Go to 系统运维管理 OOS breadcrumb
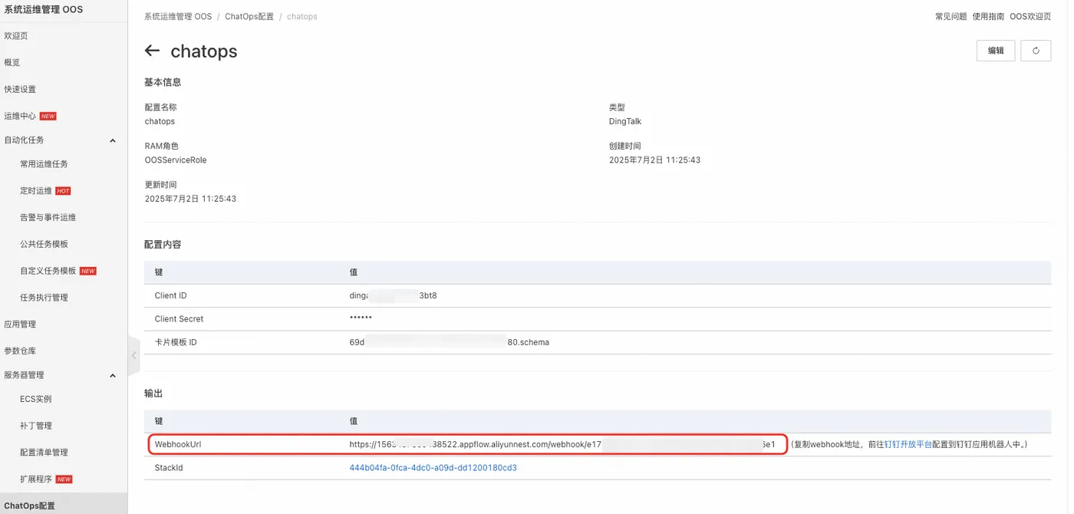1074x514 pixels. (178, 16)
